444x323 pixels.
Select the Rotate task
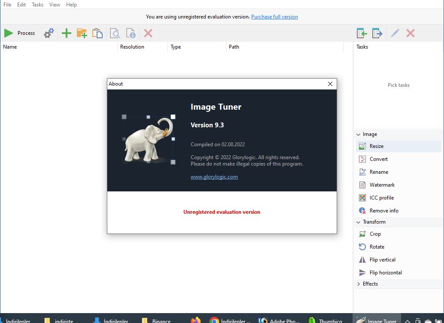coord(398,247)
